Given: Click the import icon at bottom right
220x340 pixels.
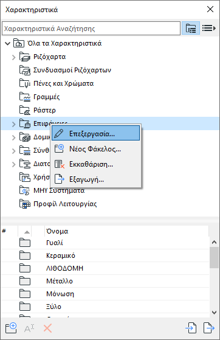Looking at the screenshot, I should [x=191, y=328].
